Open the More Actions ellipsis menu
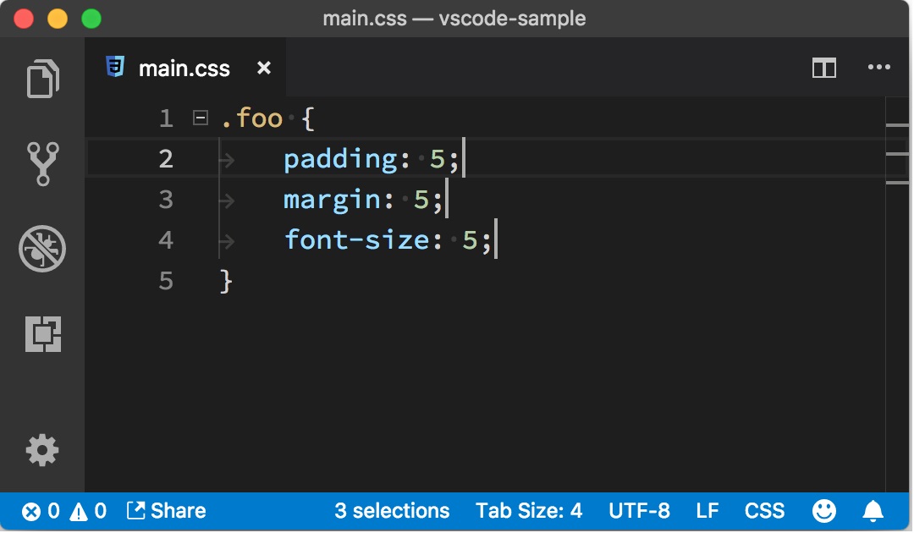The height and width of the screenshot is (533, 914). tap(879, 68)
